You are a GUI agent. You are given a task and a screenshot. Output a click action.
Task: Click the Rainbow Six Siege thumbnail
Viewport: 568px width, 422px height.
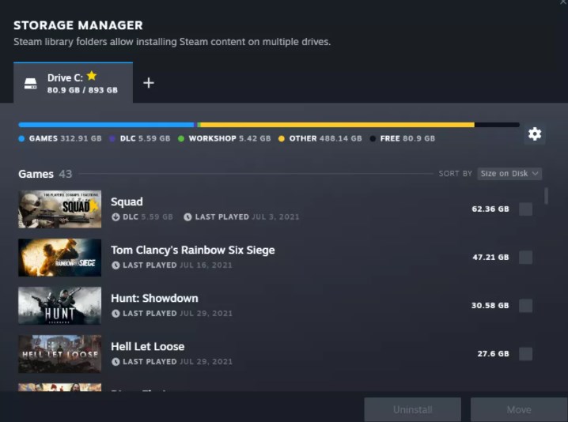60,258
